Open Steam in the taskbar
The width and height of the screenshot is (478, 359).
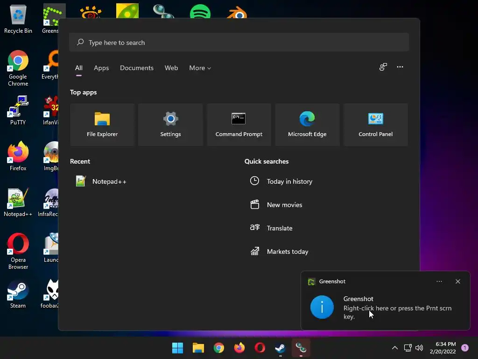(x=281, y=348)
